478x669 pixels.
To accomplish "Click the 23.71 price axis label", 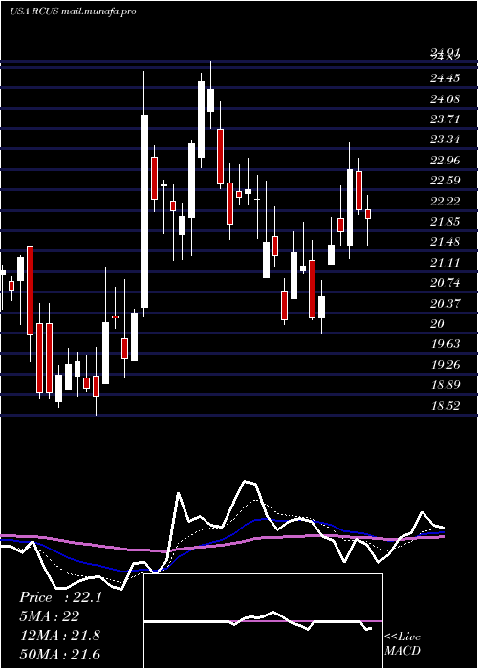I will pyautogui.click(x=445, y=119).
